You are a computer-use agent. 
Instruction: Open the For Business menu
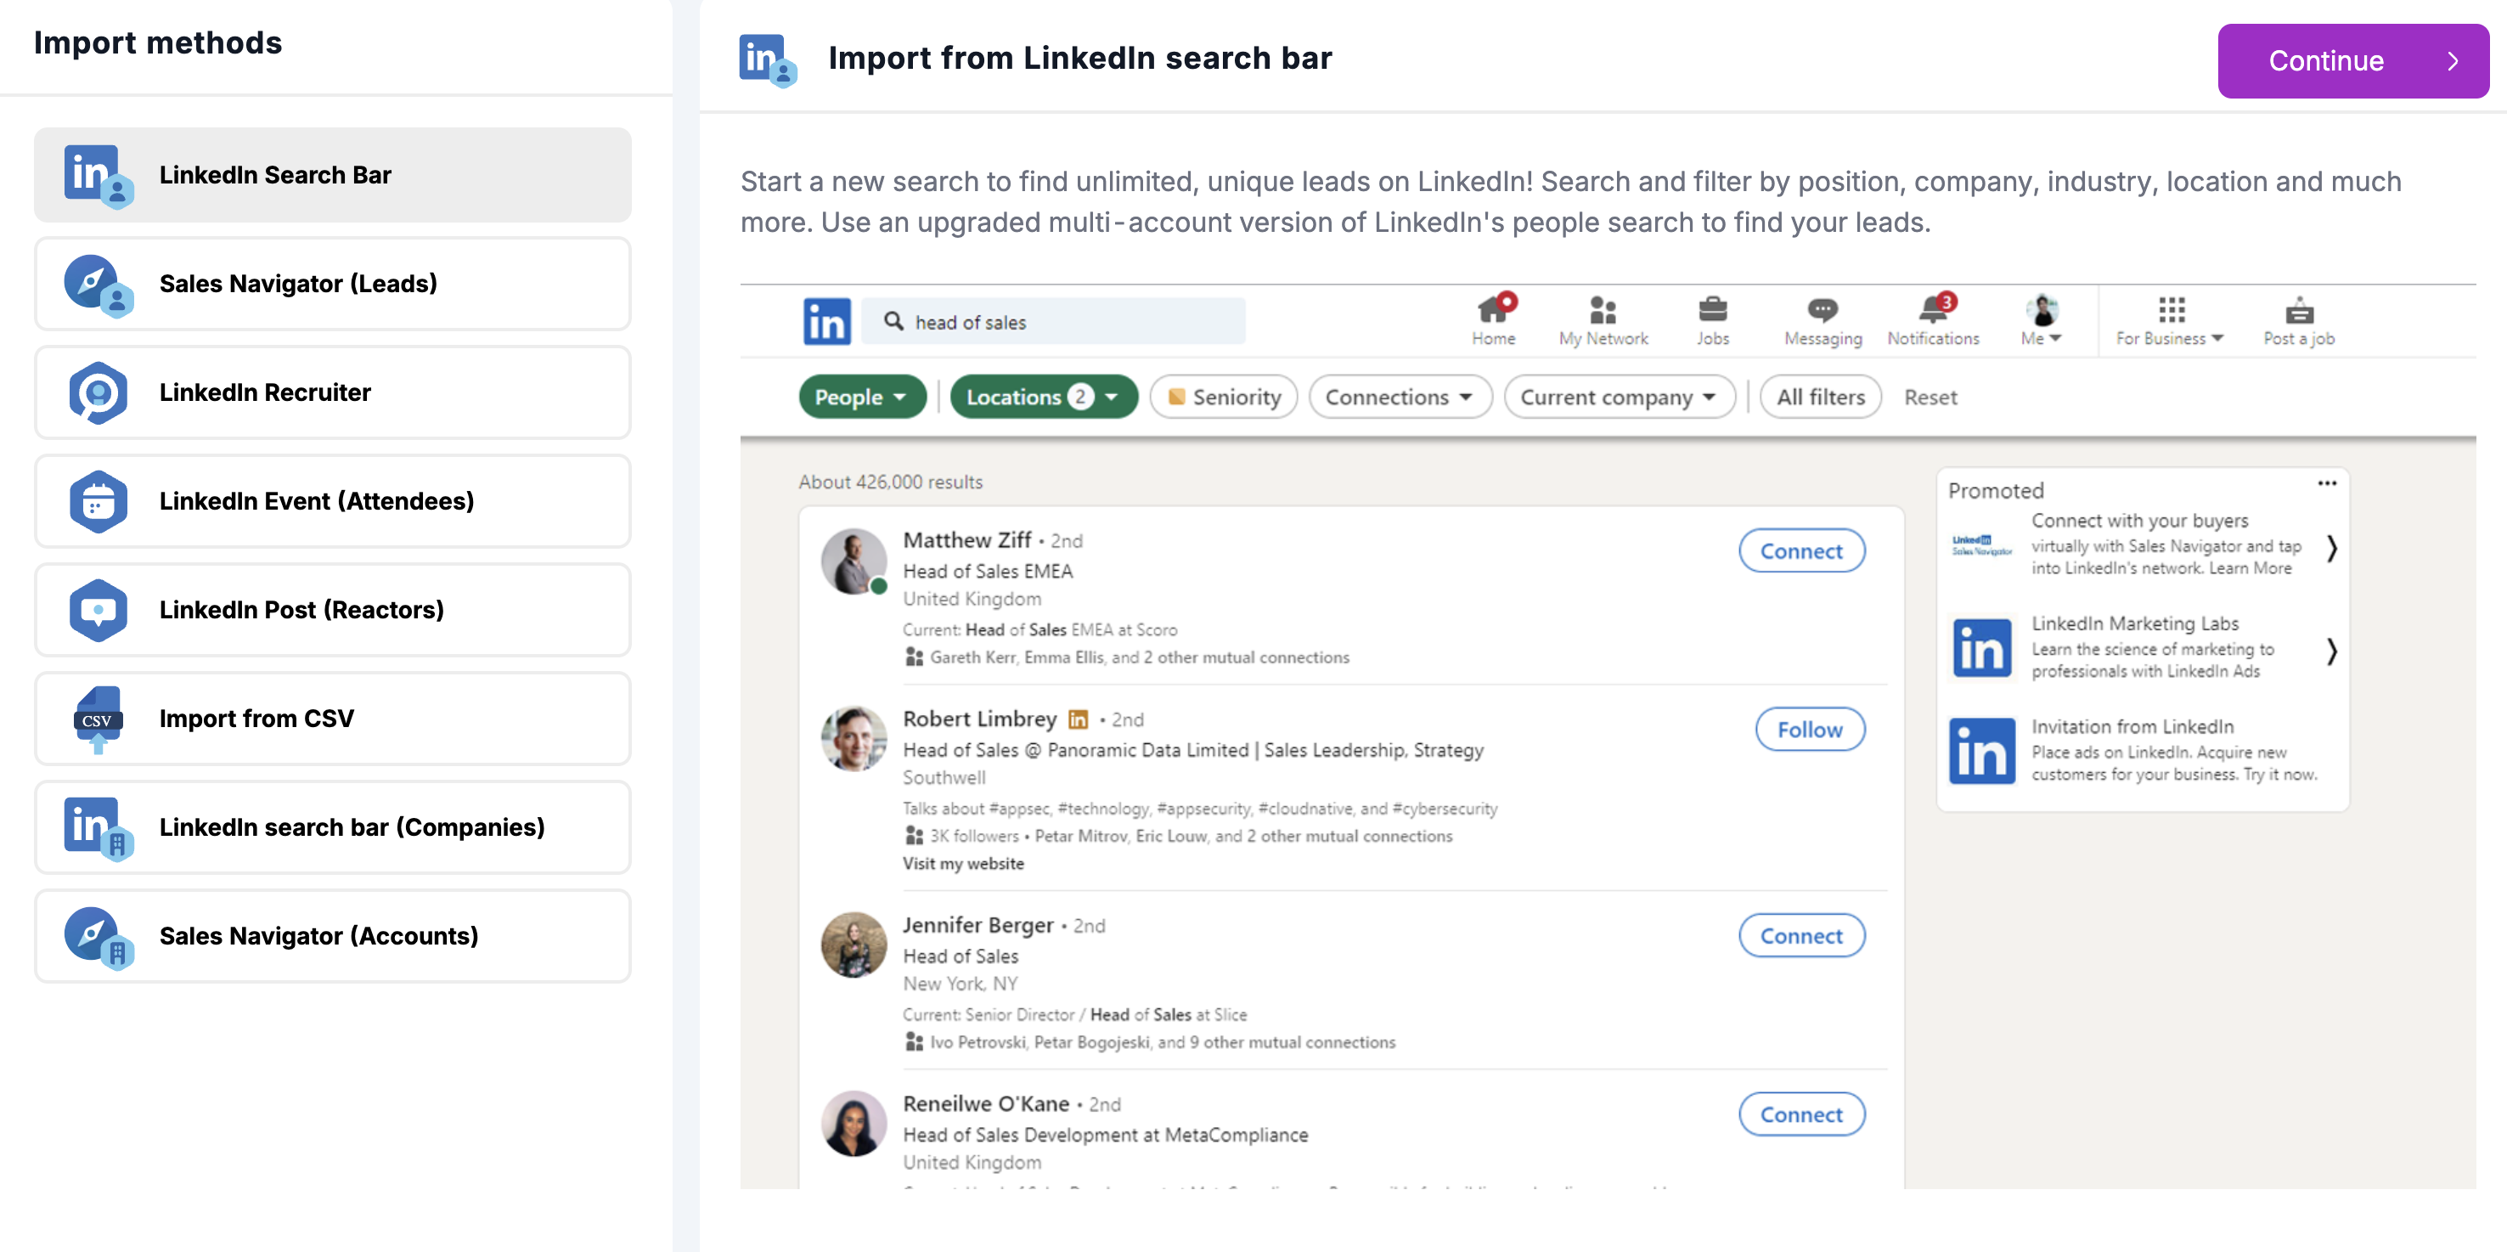coord(2169,320)
